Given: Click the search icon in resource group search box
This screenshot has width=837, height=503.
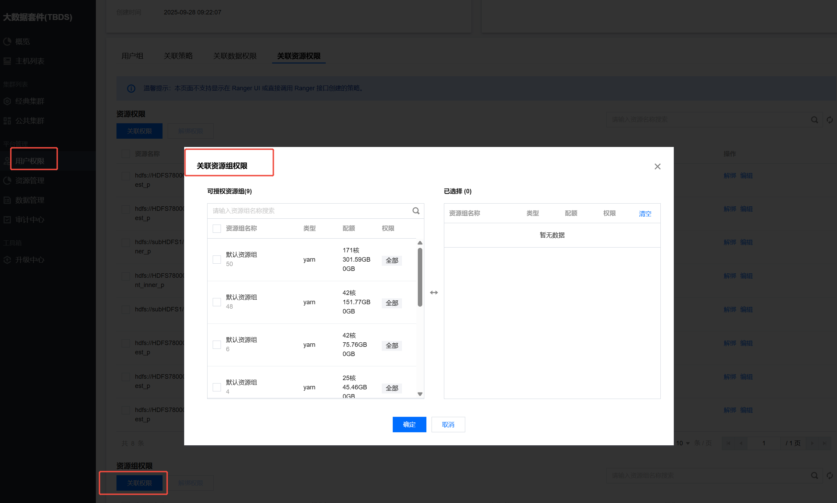Looking at the screenshot, I should 416,211.
